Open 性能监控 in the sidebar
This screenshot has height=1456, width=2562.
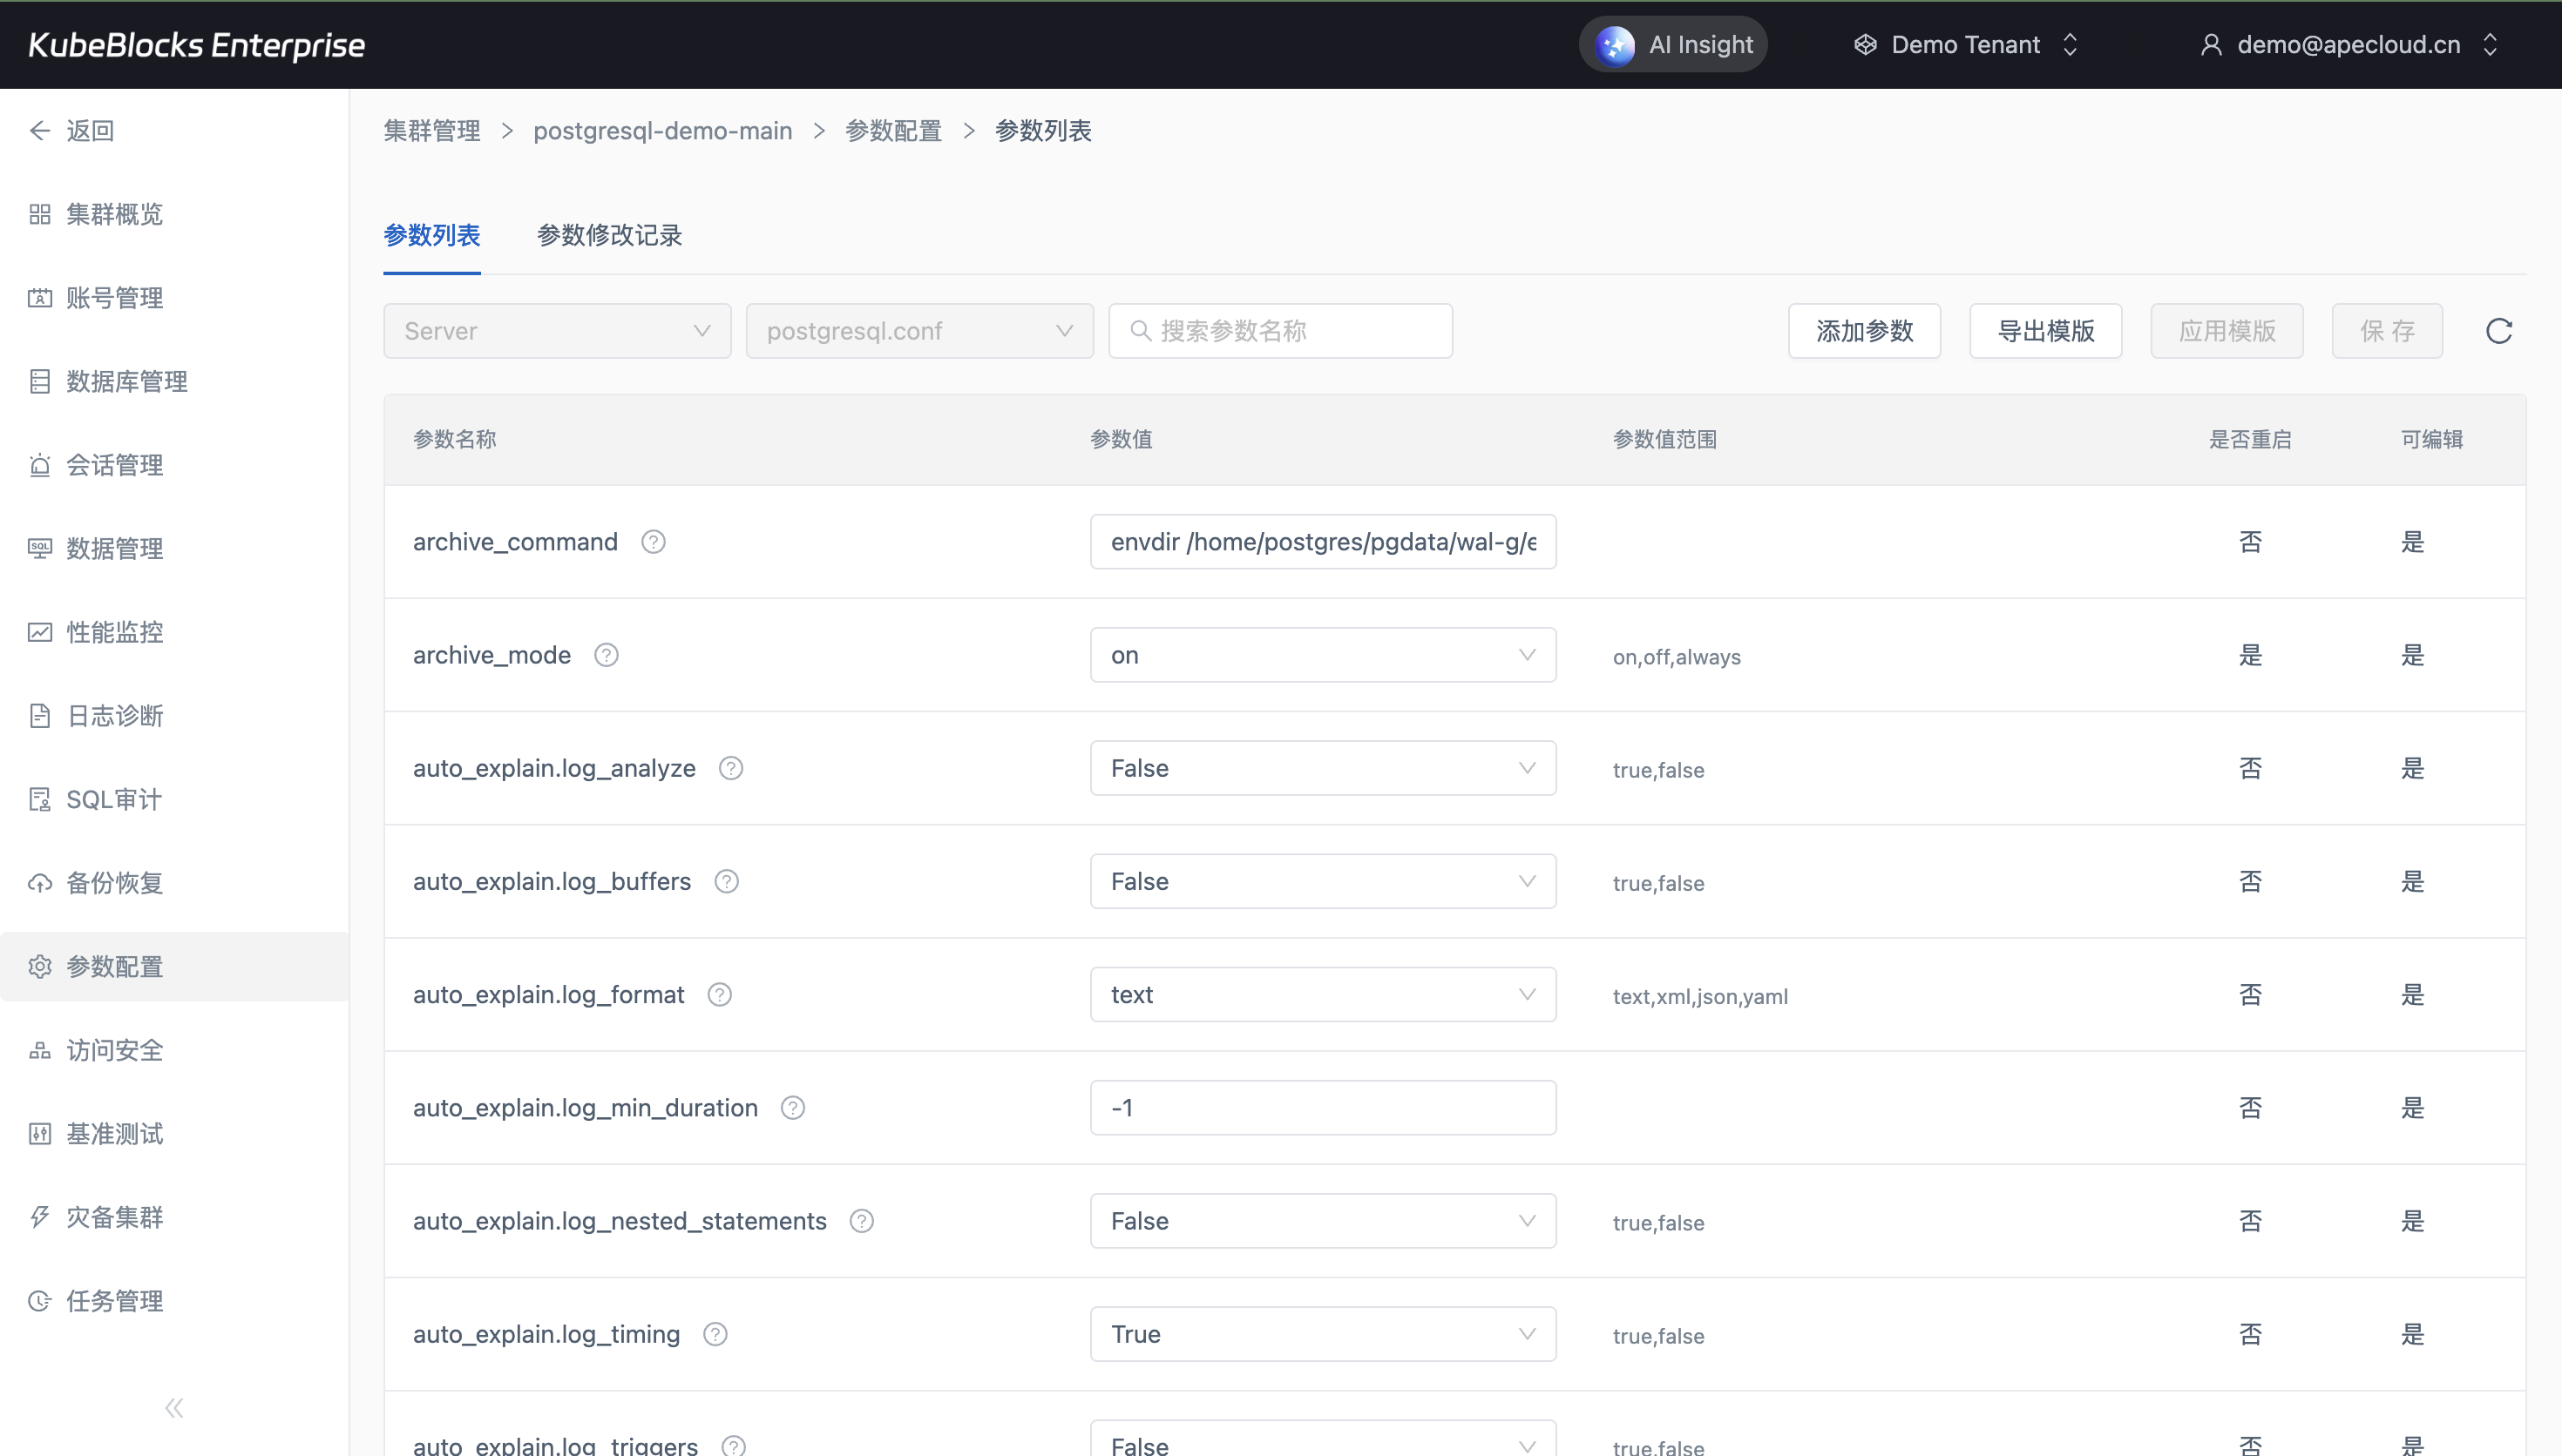coord(114,632)
